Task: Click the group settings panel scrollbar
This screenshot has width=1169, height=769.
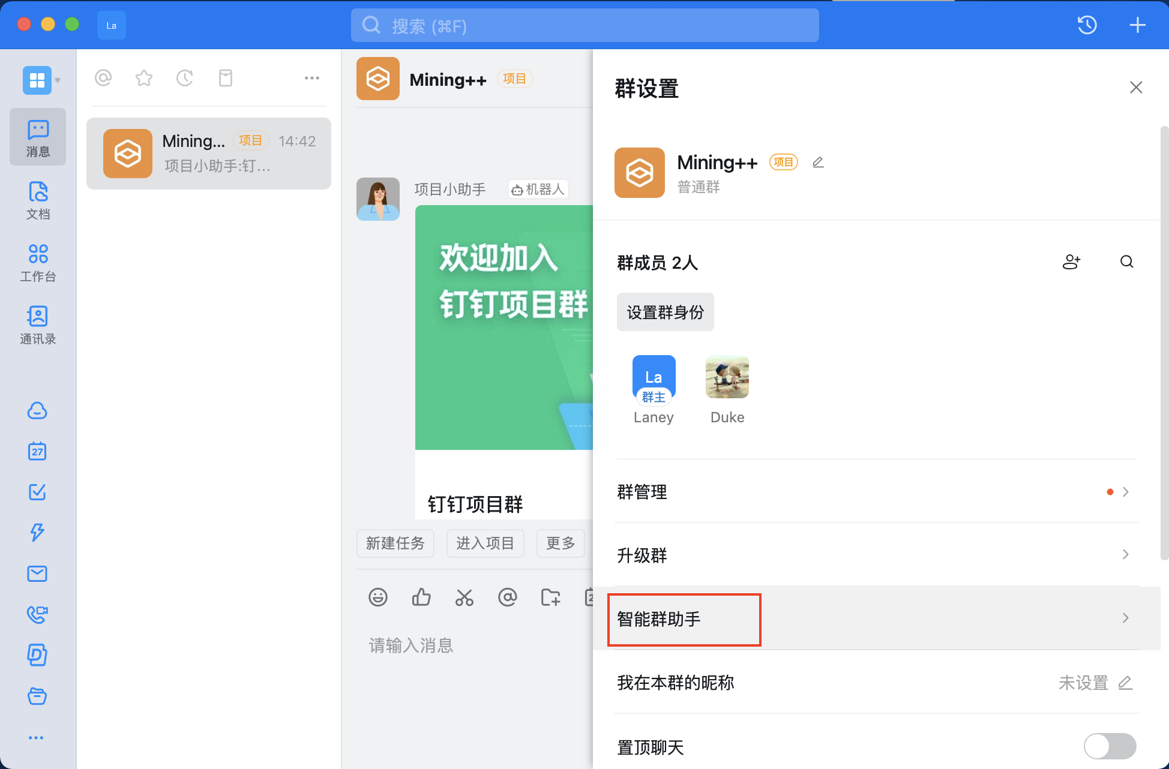Action: click(x=1164, y=343)
